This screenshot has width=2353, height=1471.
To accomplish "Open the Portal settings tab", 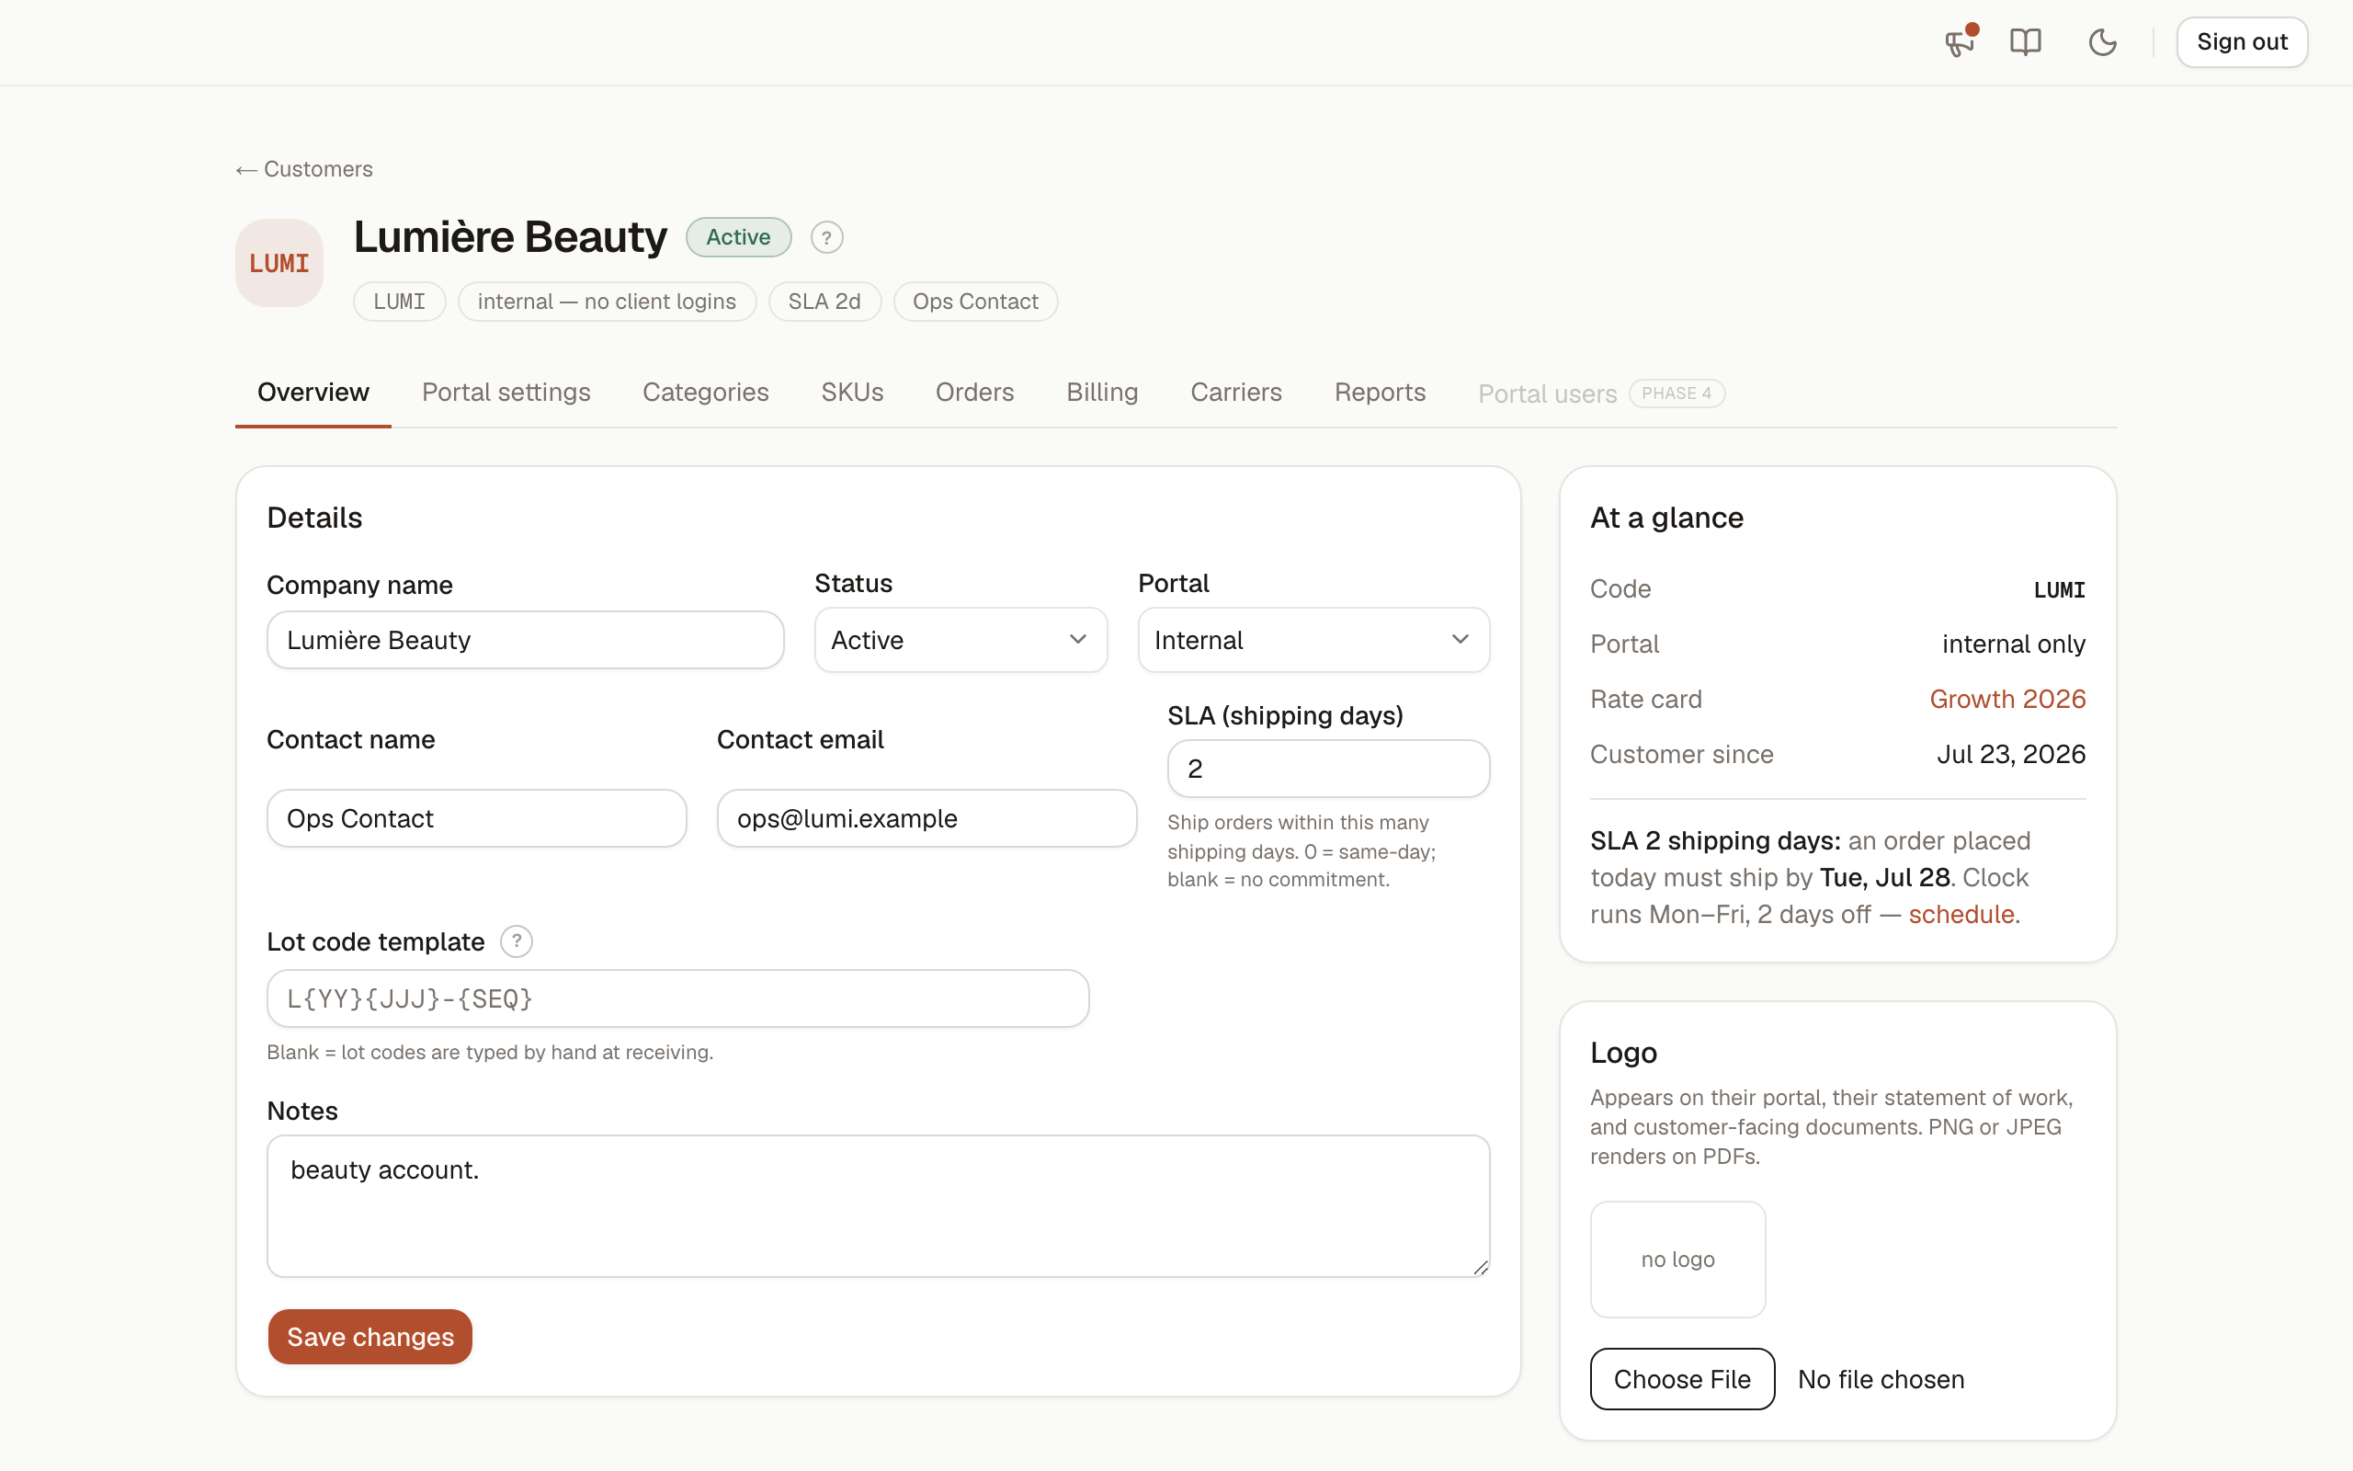I will tap(506, 392).
